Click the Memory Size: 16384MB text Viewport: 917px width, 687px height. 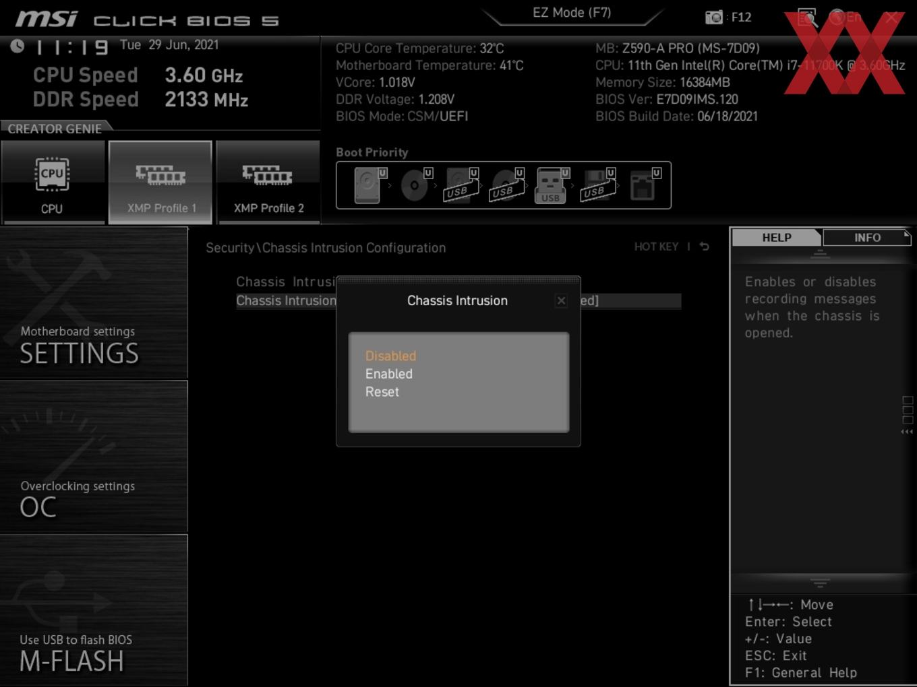pos(663,82)
